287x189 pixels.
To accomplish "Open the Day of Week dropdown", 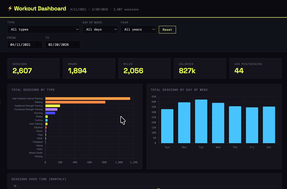I will [100, 29].
